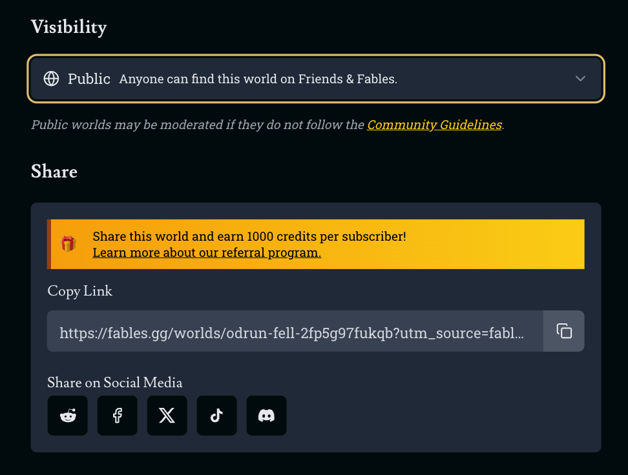
Task: Open the Community Guidelines link
Action: pos(434,125)
